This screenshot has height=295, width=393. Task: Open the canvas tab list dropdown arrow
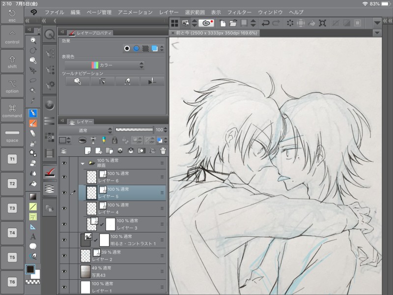tap(377, 33)
